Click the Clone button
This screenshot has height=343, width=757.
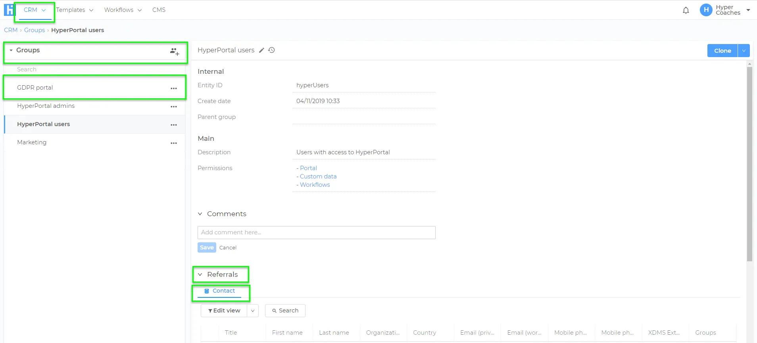722,50
